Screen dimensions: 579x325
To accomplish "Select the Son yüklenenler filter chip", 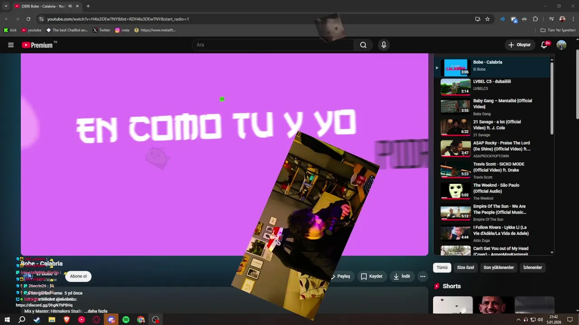I will point(498,267).
